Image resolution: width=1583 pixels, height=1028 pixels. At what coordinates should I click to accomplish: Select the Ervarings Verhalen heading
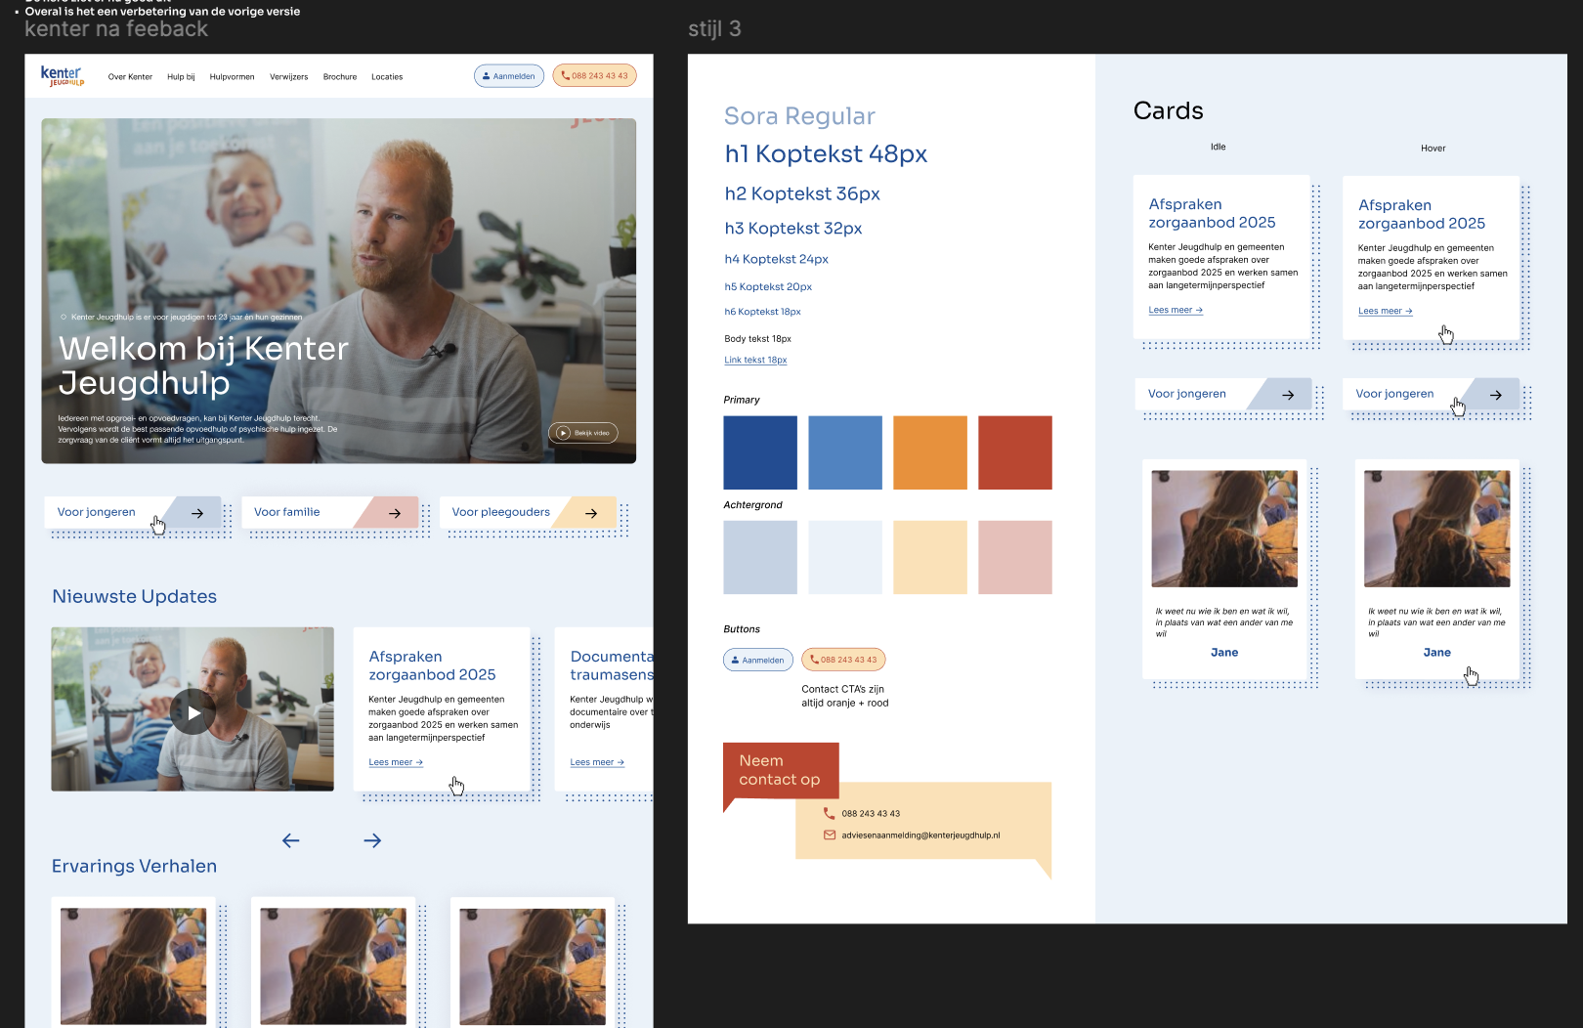coord(135,866)
